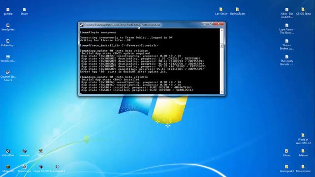The width and height of the screenshot is (315, 177).
Task: Click the 'login anonymous' command line
Action: [98, 32]
